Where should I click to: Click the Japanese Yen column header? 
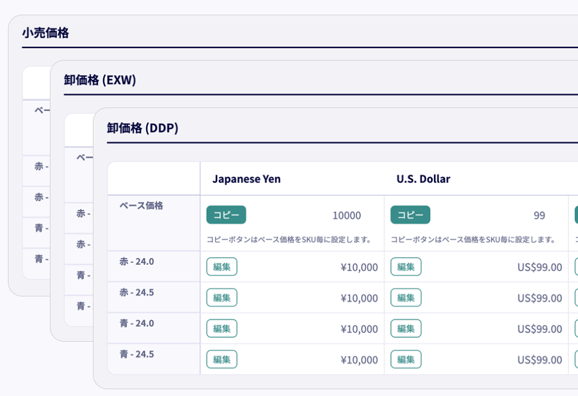246,179
